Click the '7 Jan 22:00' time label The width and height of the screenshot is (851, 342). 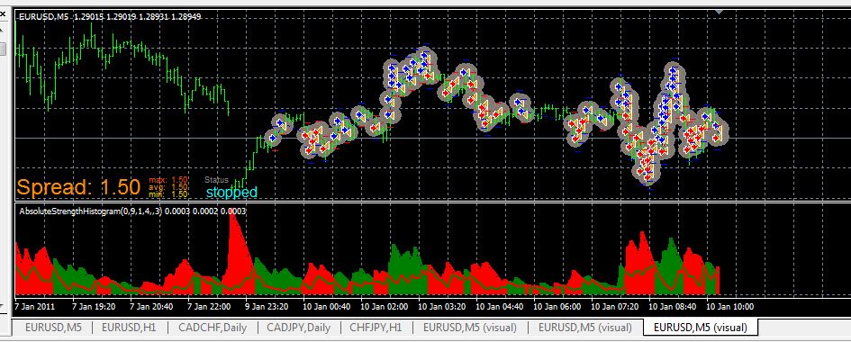pyautogui.click(x=209, y=307)
